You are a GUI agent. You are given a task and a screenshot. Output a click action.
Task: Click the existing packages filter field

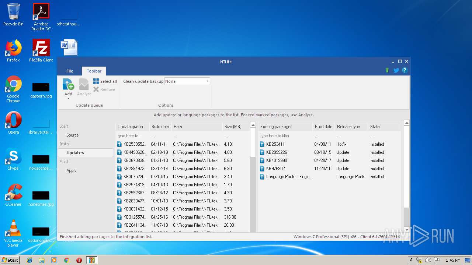coord(285,136)
